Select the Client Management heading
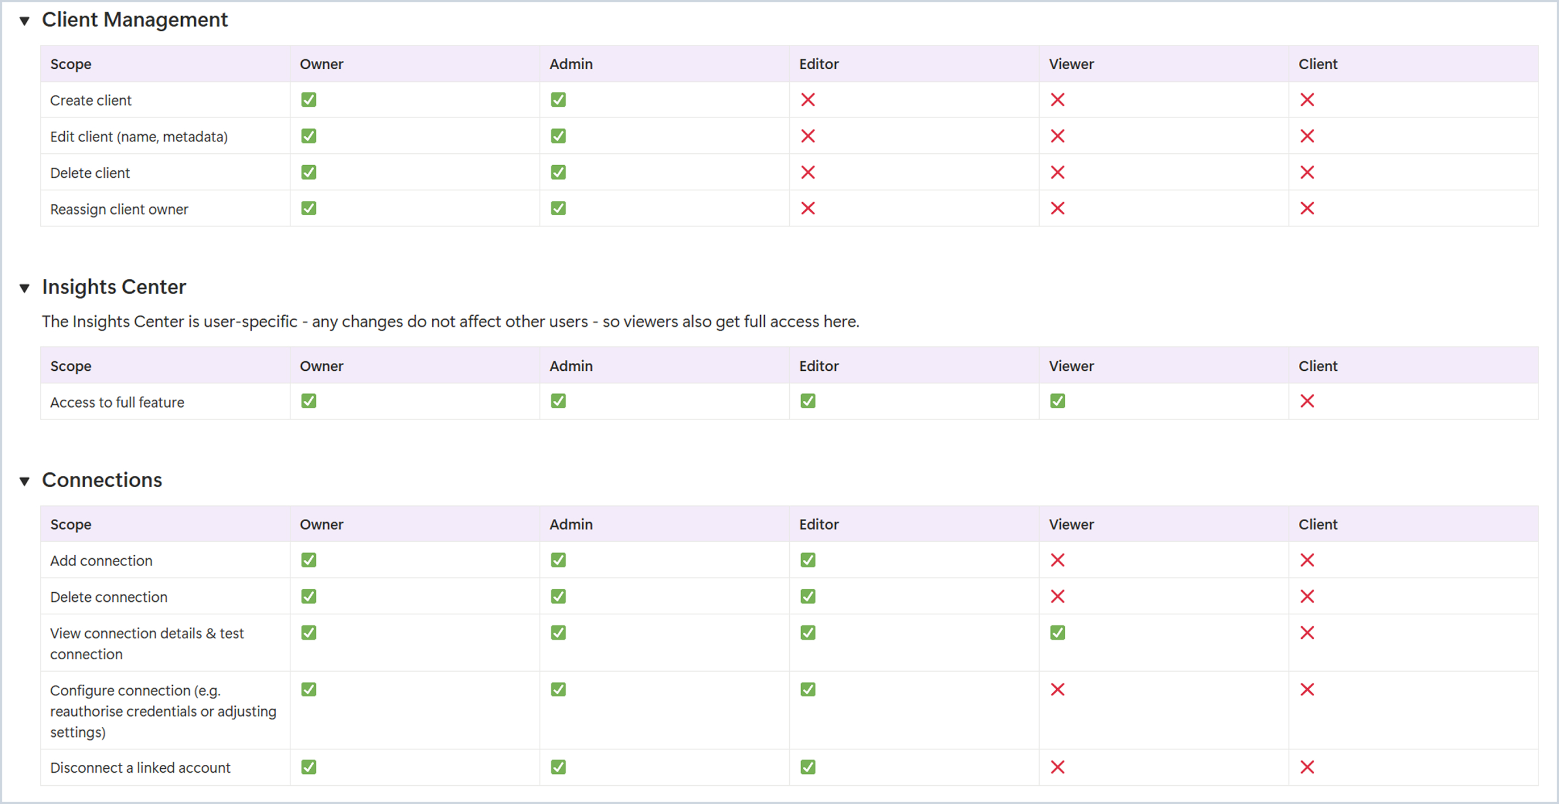 (134, 19)
